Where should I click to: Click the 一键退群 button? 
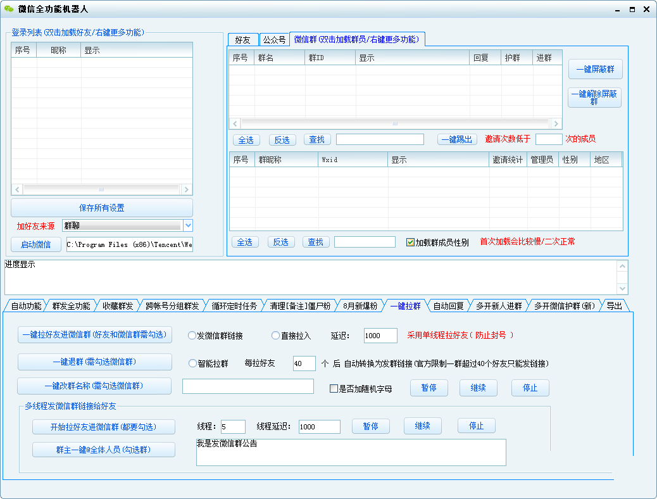pyautogui.click(x=95, y=362)
